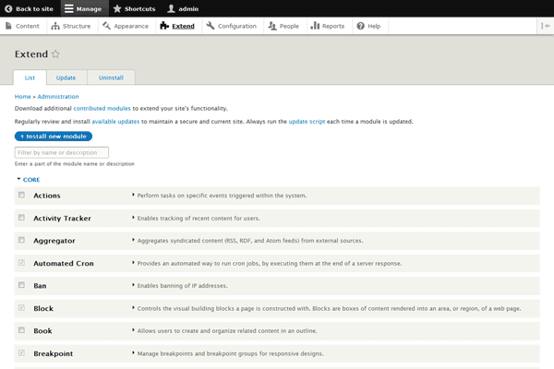Viewport: 554px width, 369px height.
Task: Collapse the CORE modules section
Action: [28, 179]
